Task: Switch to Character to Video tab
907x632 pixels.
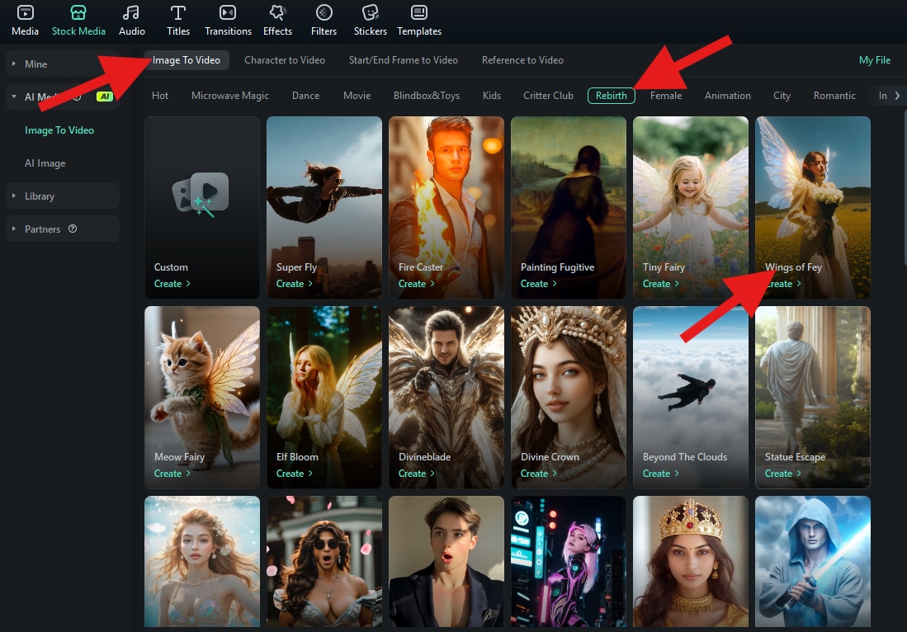Action: pyautogui.click(x=285, y=60)
